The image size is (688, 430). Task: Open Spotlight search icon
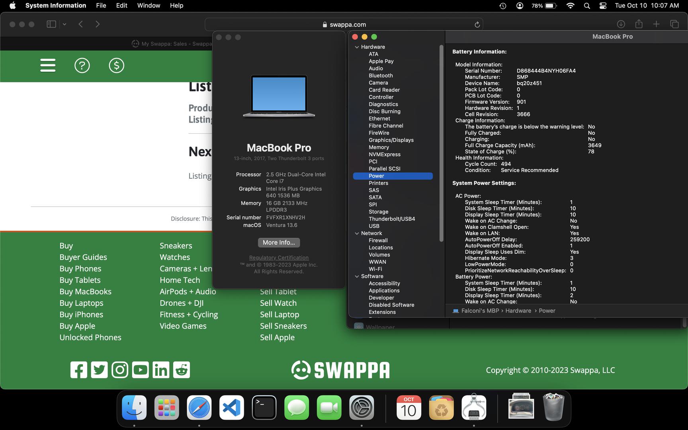click(x=587, y=6)
